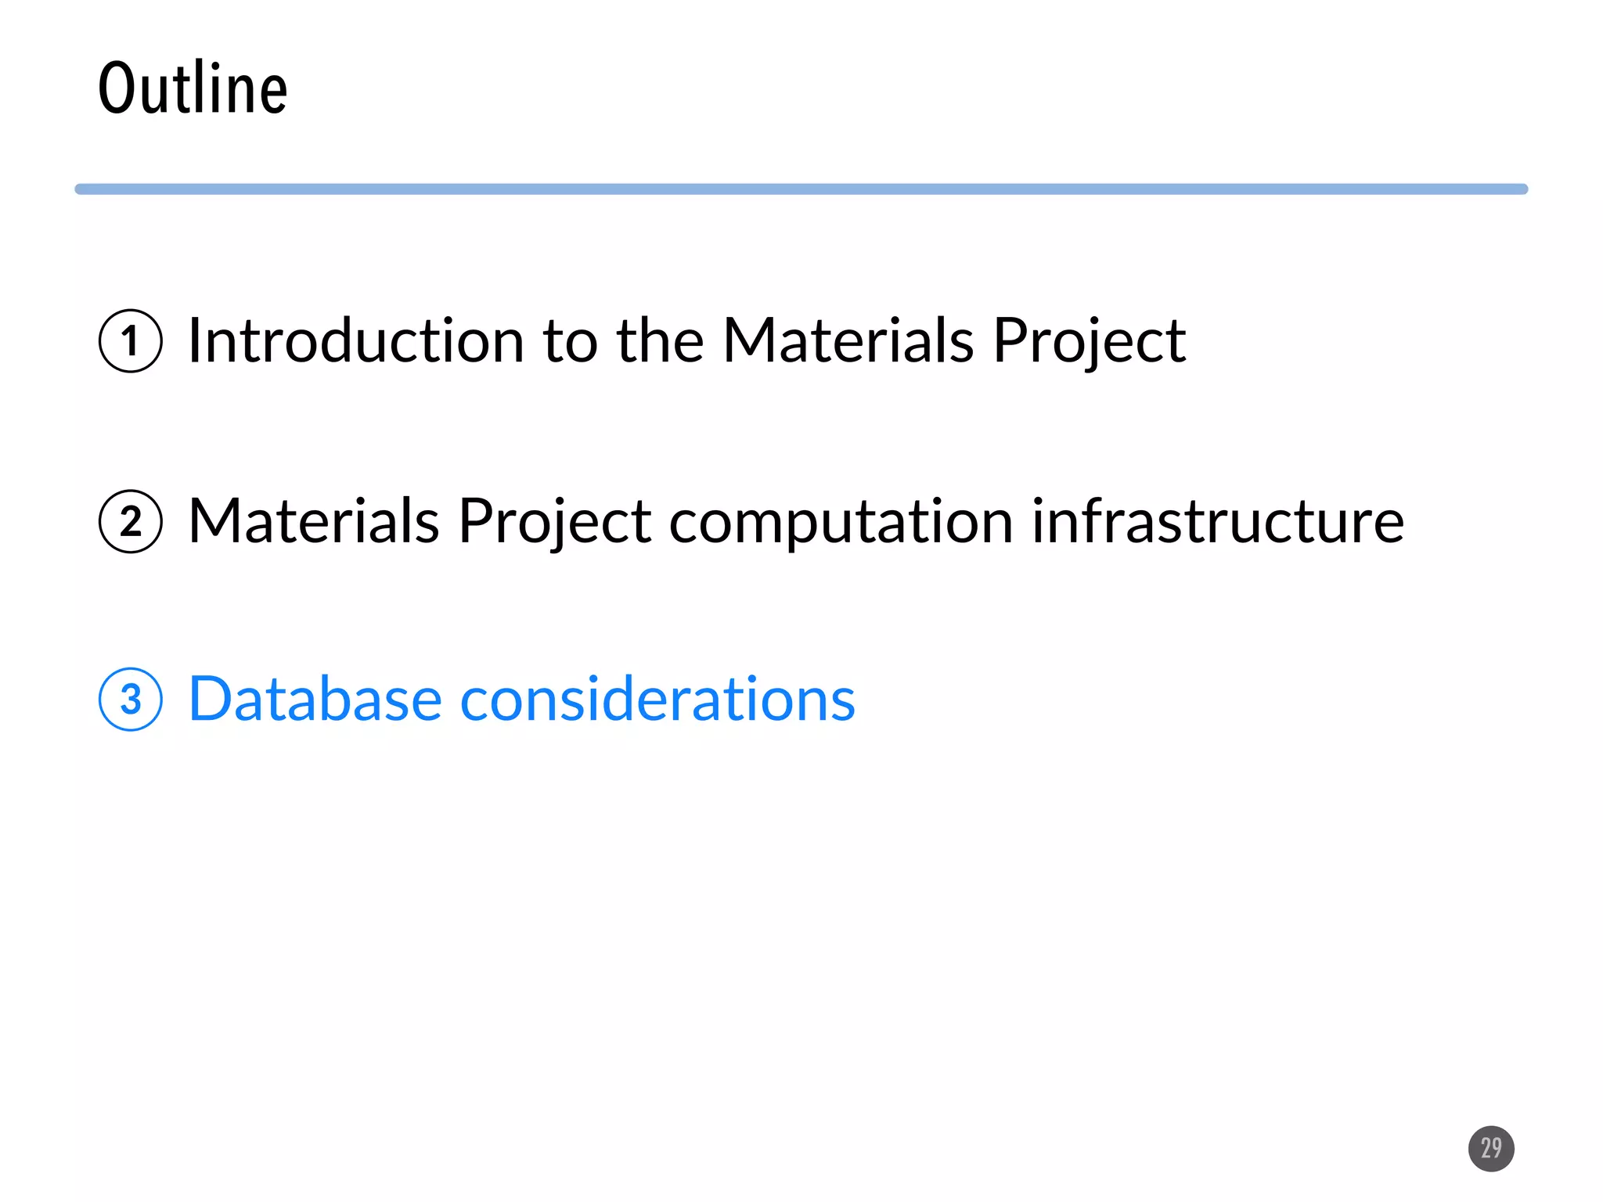1603x1202 pixels.
Task: Select the "Materials Project computation infrastructure" line
Action: click(x=796, y=521)
